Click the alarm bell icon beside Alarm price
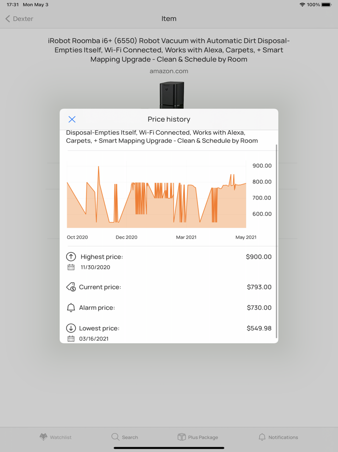 [71, 307]
